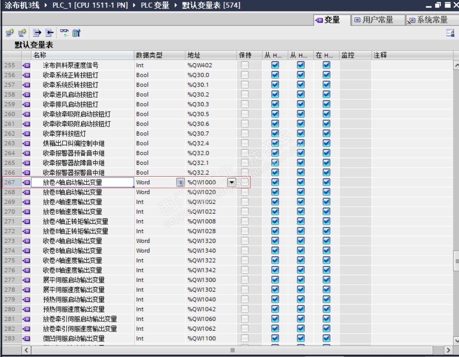Click data type Int of row 271

140,221
